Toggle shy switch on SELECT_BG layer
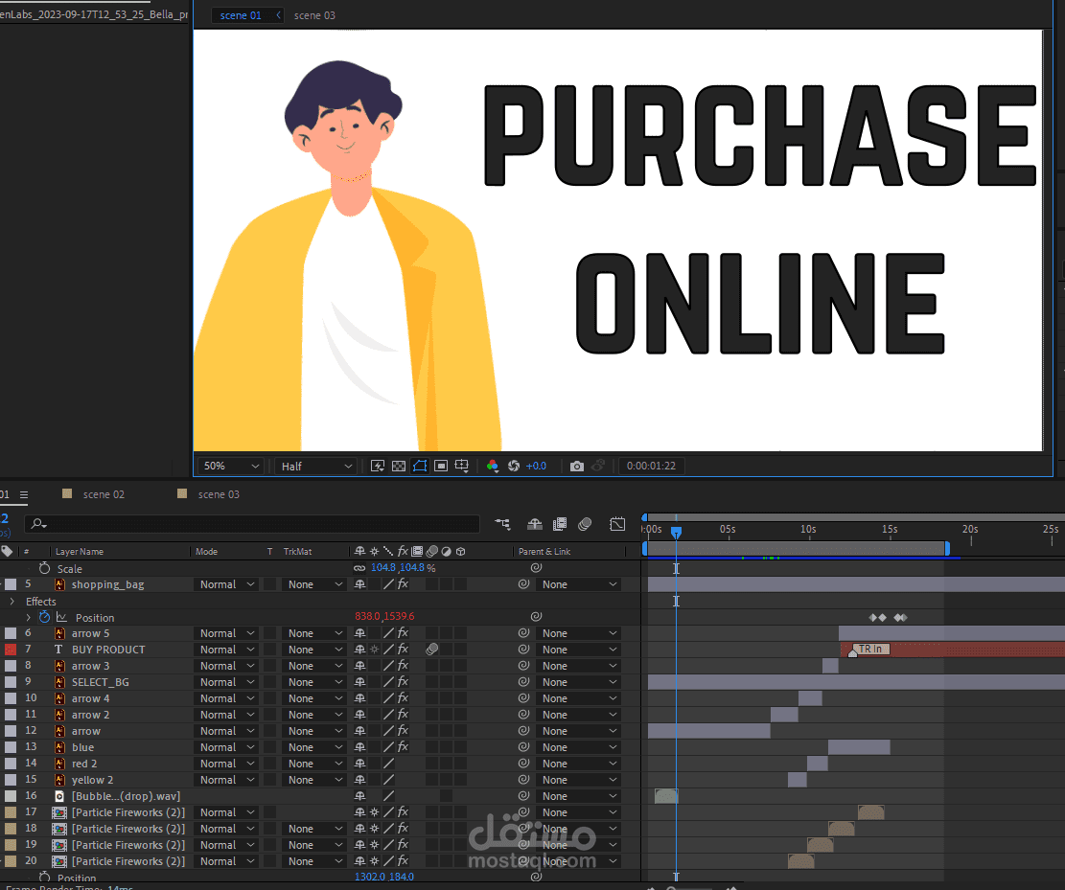 pyautogui.click(x=360, y=681)
